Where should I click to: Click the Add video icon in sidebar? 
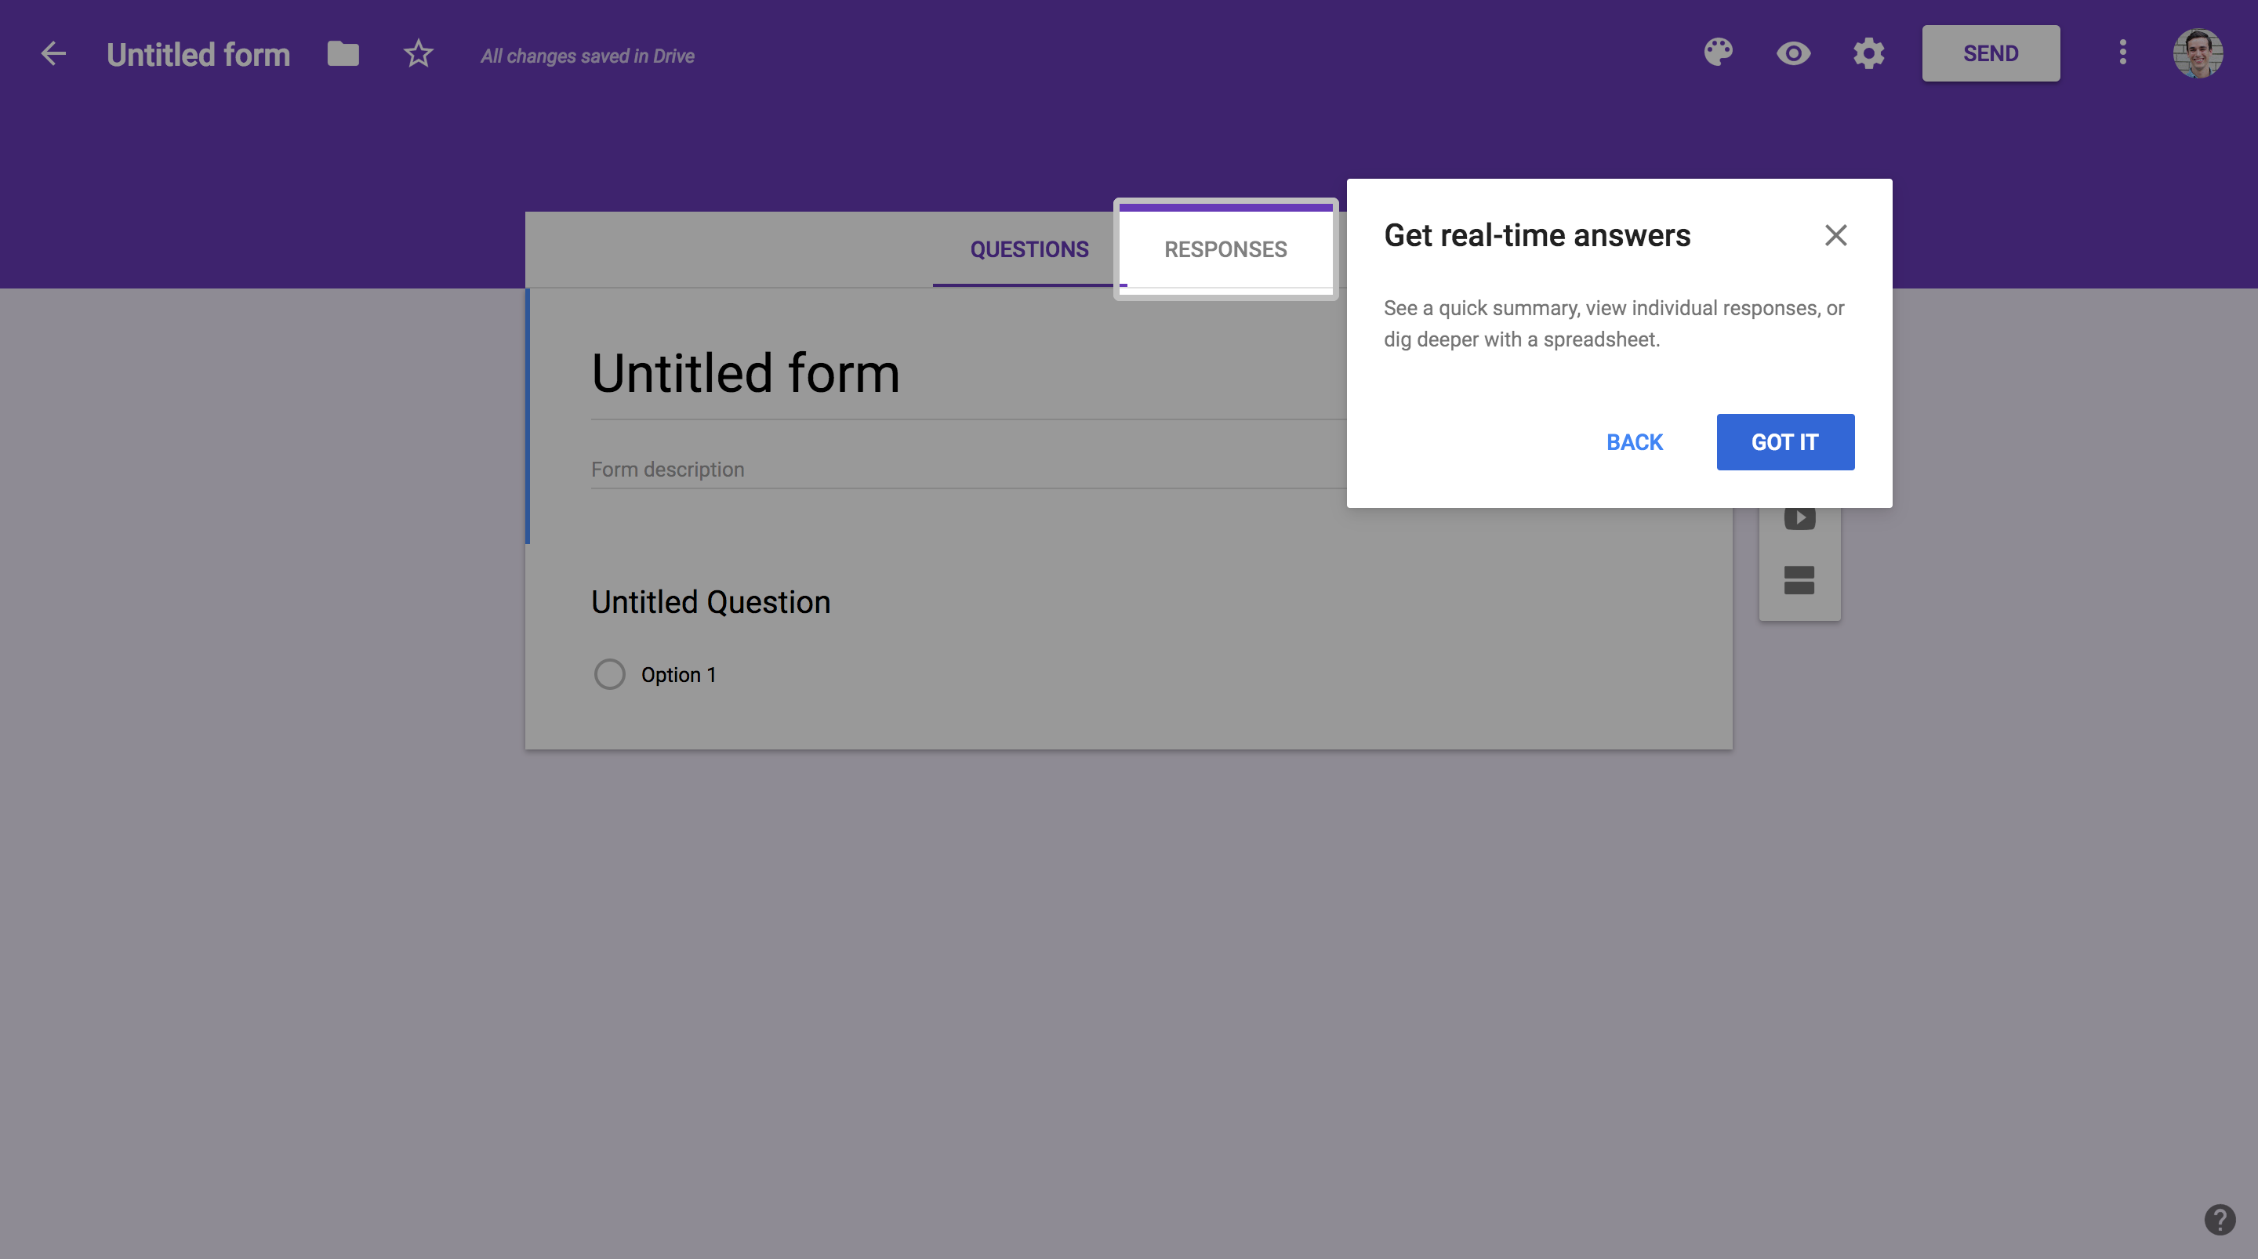tap(1799, 518)
